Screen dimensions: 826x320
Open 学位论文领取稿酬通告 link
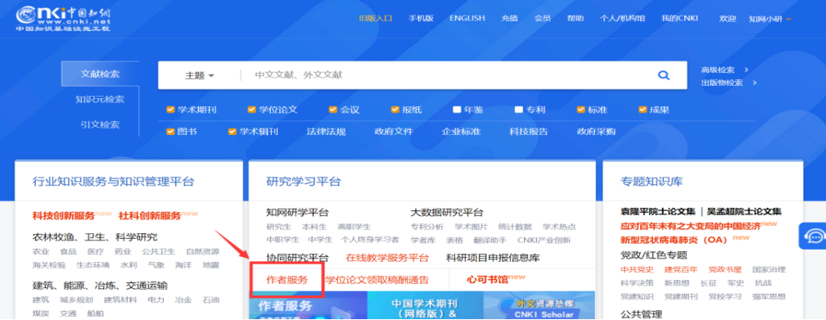(x=377, y=279)
